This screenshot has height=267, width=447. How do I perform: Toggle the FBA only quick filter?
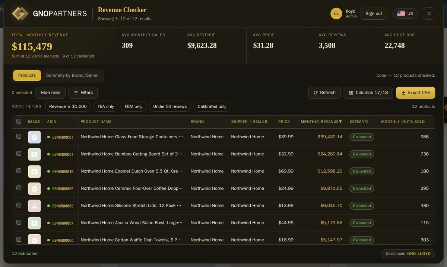(106, 106)
